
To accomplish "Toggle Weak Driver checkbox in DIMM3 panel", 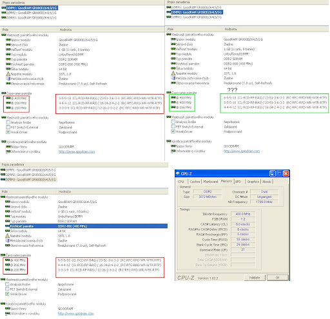I will coord(7,294).
